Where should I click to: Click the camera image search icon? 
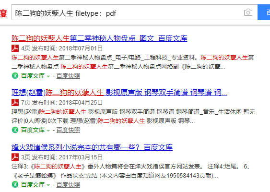[248, 12]
